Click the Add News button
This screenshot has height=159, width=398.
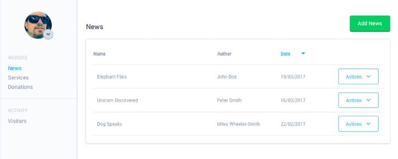pos(370,24)
